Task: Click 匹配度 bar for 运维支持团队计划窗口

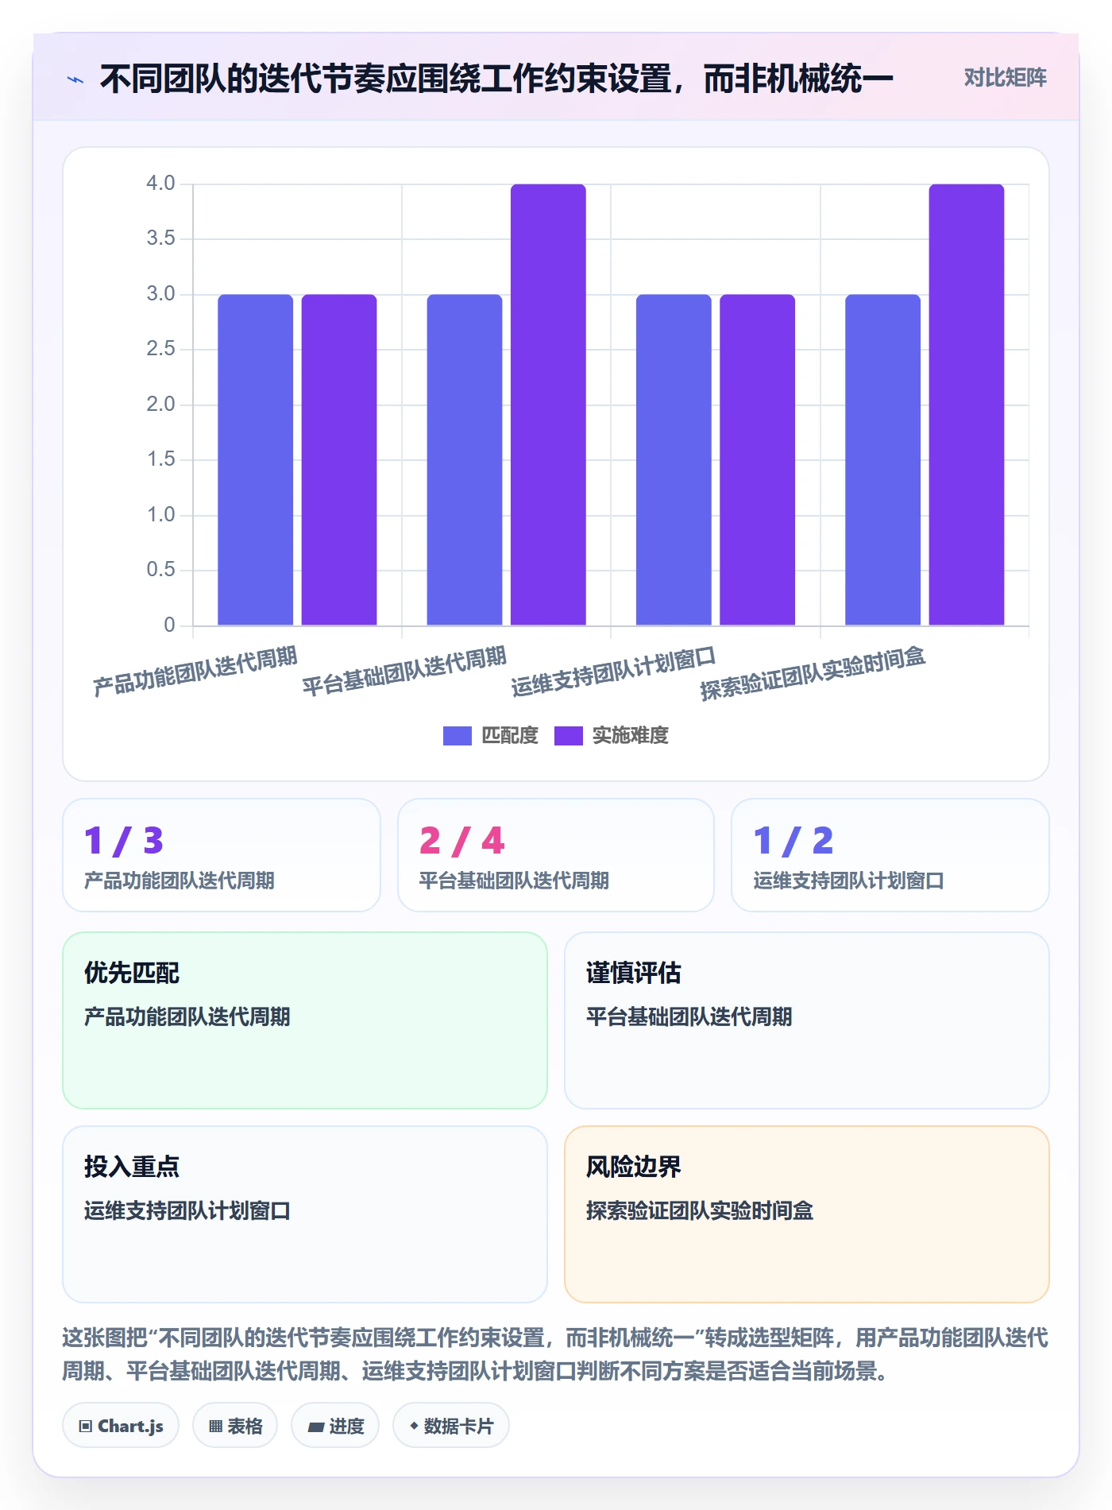Action: [x=674, y=460]
